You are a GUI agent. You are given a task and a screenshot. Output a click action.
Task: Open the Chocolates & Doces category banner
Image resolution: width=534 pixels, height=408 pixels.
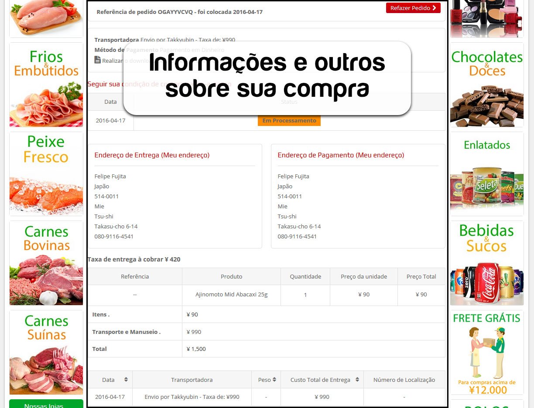(x=486, y=85)
